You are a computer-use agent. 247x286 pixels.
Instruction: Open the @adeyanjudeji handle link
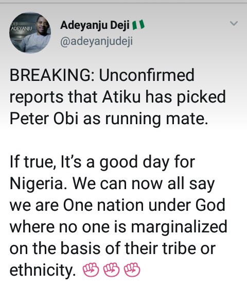pos(97,42)
